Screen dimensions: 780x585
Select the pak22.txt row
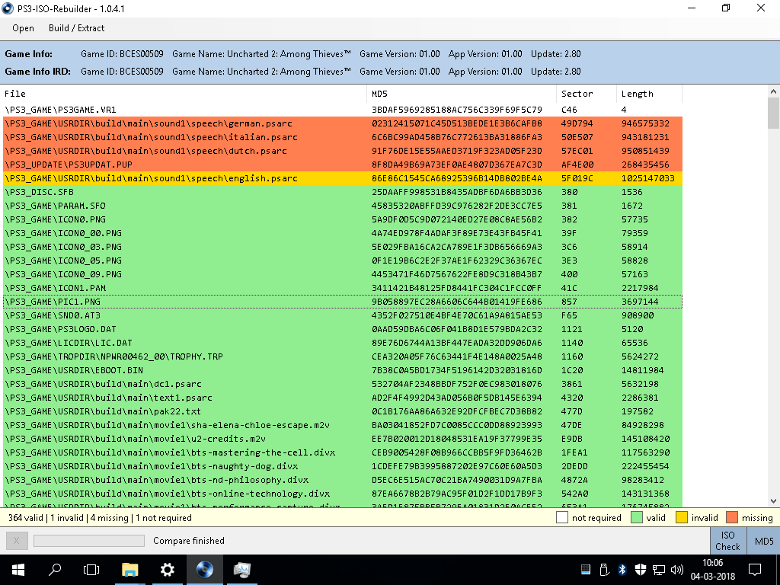pyautogui.click(x=342, y=411)
